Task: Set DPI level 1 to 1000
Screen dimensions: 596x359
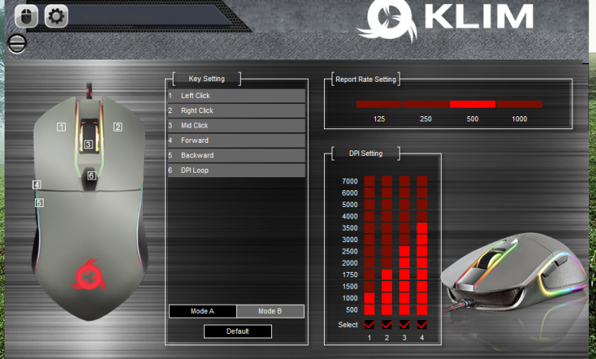Action: [x=369, y=298]
